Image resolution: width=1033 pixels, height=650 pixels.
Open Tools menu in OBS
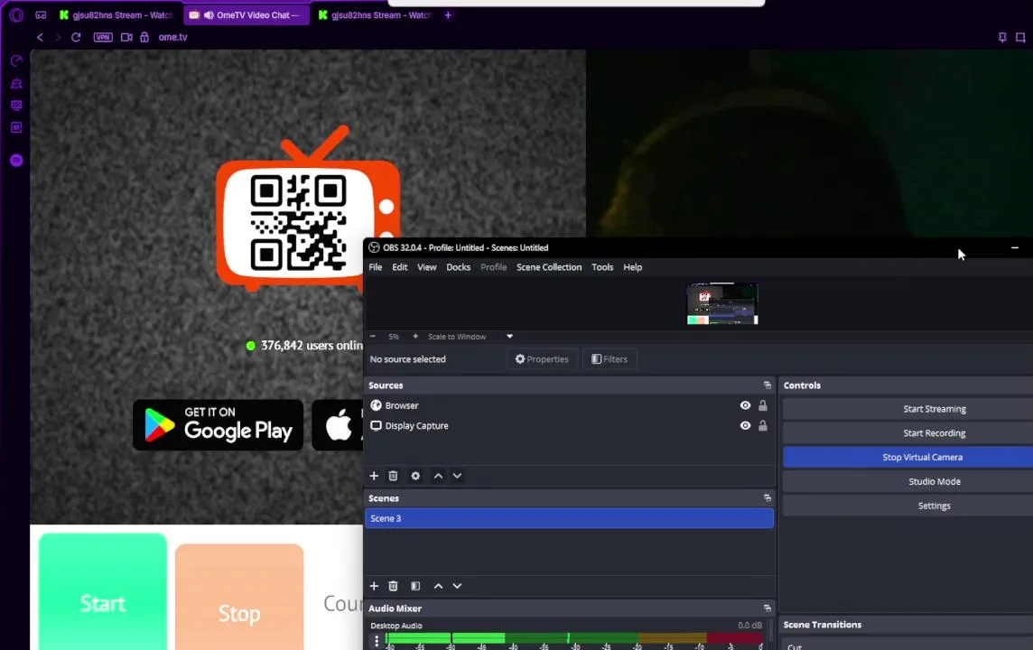(x=602, y=266)
